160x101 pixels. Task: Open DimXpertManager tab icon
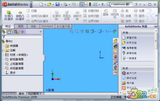pyautogui.click(x=22, y=32)
